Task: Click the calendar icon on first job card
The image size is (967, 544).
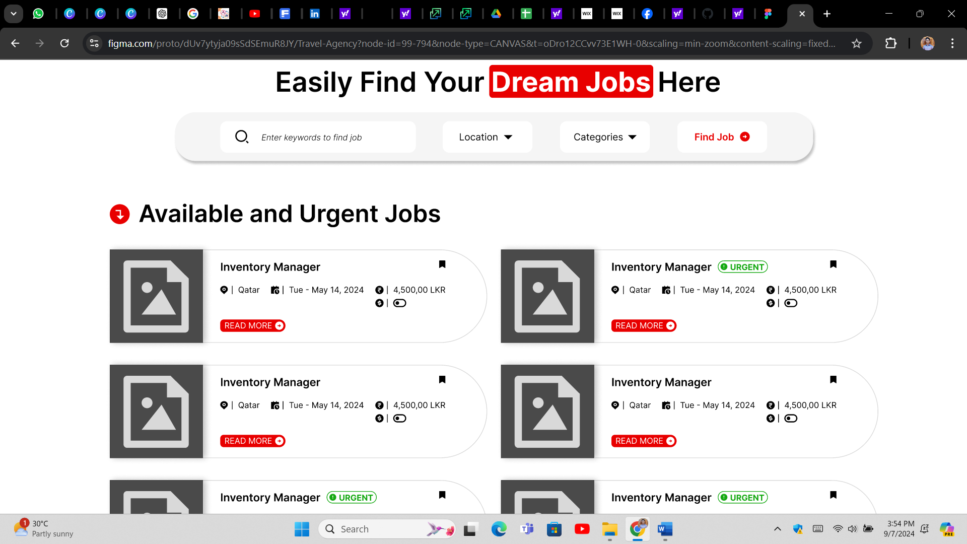Action: click(275, 290)
